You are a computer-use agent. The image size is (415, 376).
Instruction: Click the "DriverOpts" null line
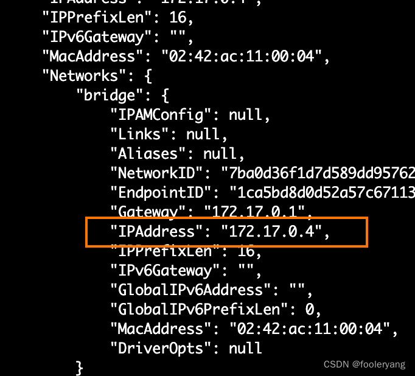pyautogui.click(x=186, y=348)
